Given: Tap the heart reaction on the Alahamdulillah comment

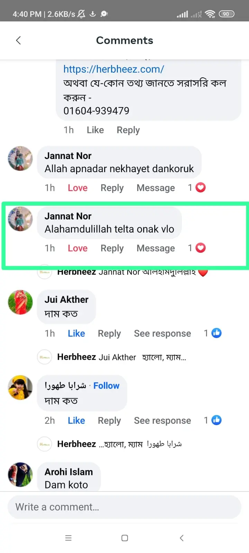Looking at the screenshot, I should (x=201, y=248).
